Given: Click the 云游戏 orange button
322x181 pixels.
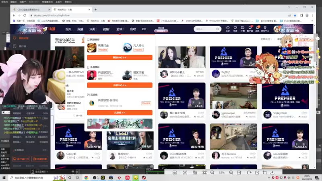Looking at the screenshot, I should click(120, 113).
